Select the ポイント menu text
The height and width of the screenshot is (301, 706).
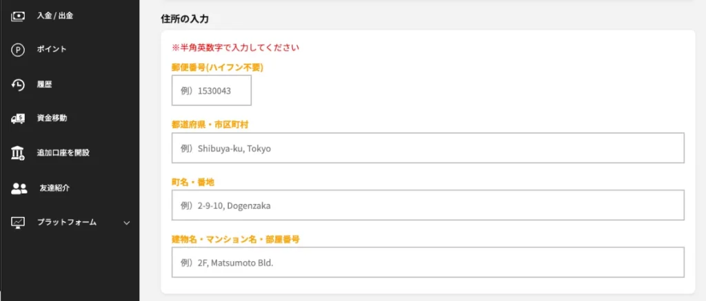(52, 50)
